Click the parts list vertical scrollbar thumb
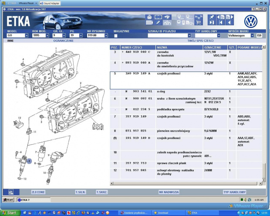The width and height of the screenshot is (270, 216). tap(264, 171)
